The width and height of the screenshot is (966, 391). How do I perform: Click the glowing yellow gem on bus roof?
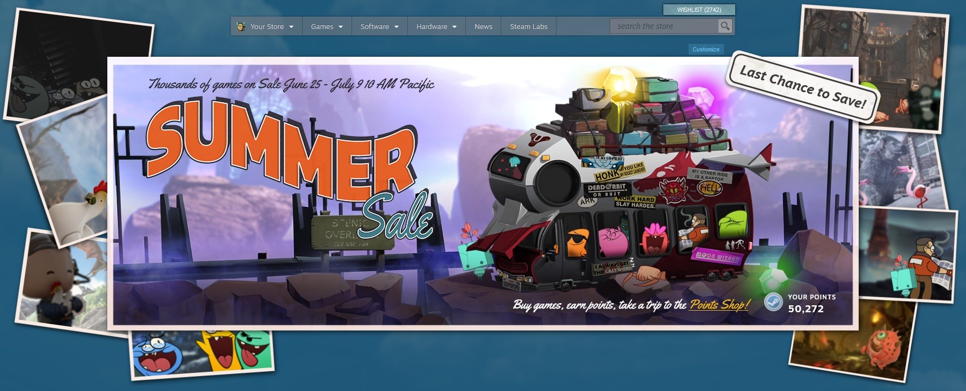pos(620,83)
